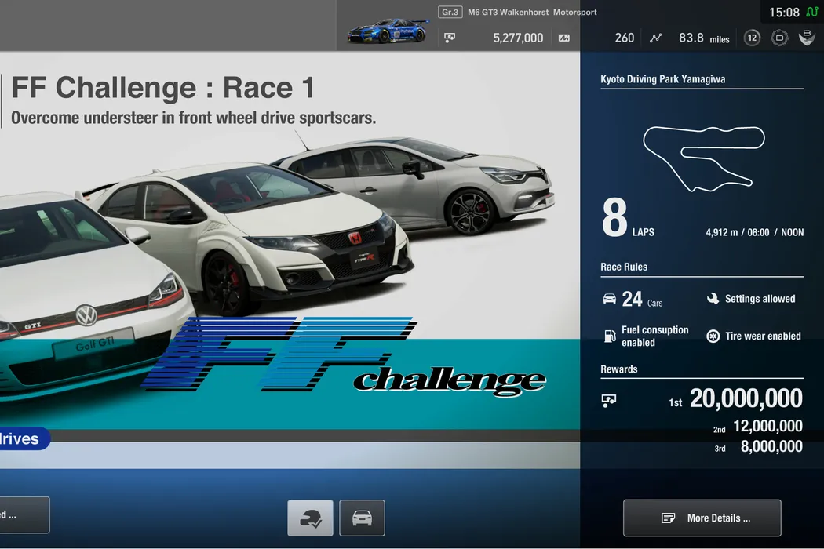Click the car selection icon button
Screen dimensions: 824x549
point(362,518)
